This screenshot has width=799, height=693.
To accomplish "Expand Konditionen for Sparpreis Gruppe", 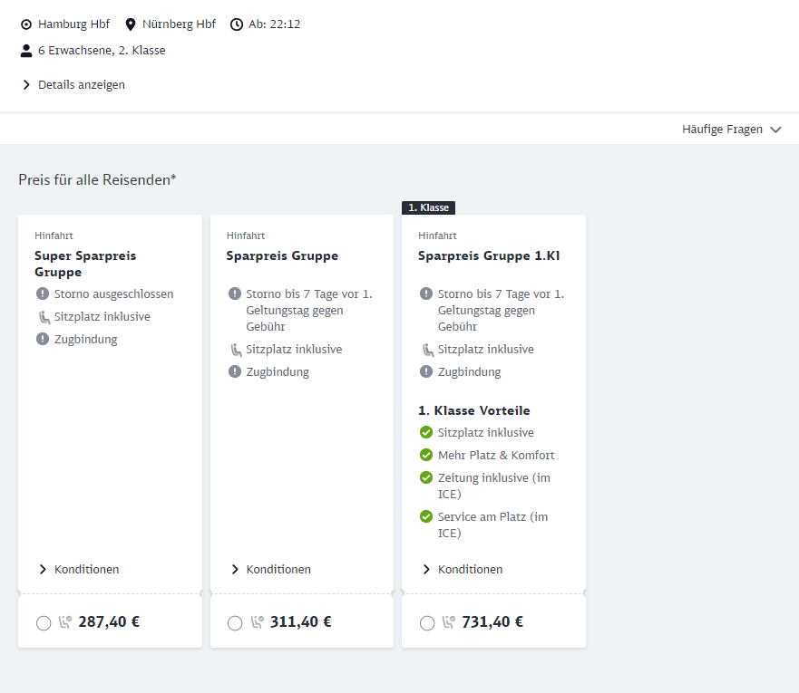I will [270, 570].
